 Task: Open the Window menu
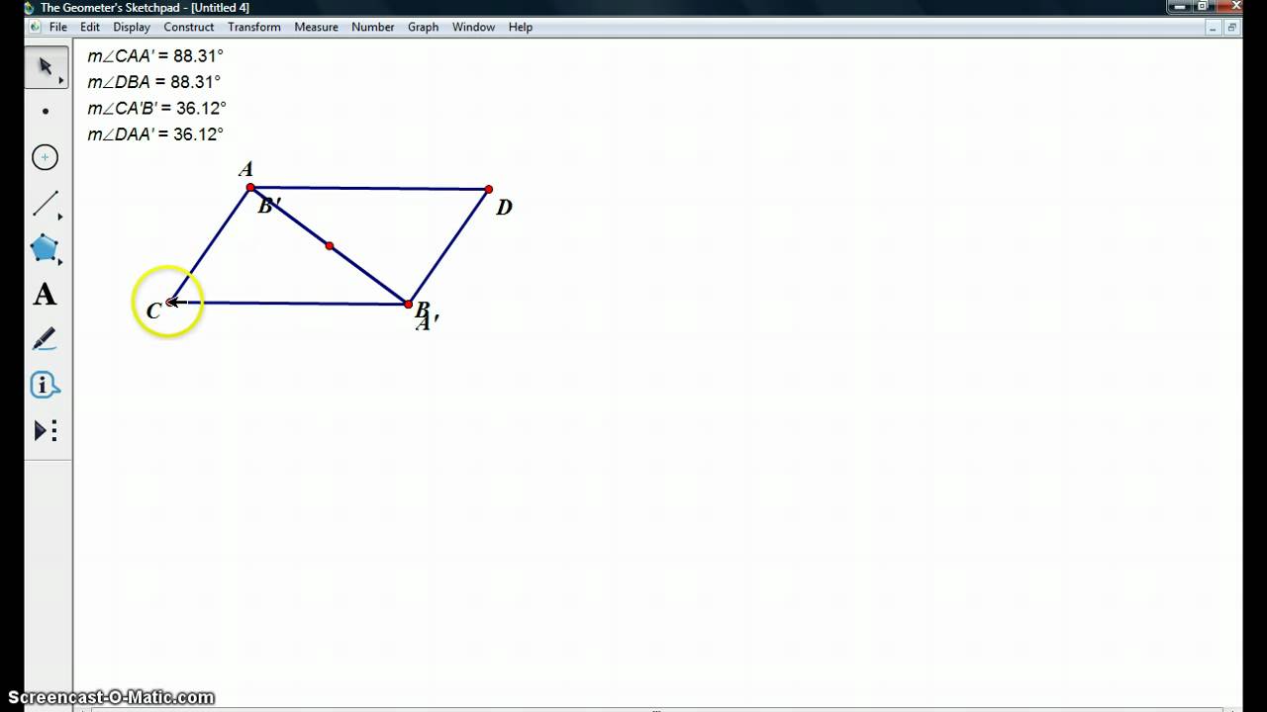[473, 27]
